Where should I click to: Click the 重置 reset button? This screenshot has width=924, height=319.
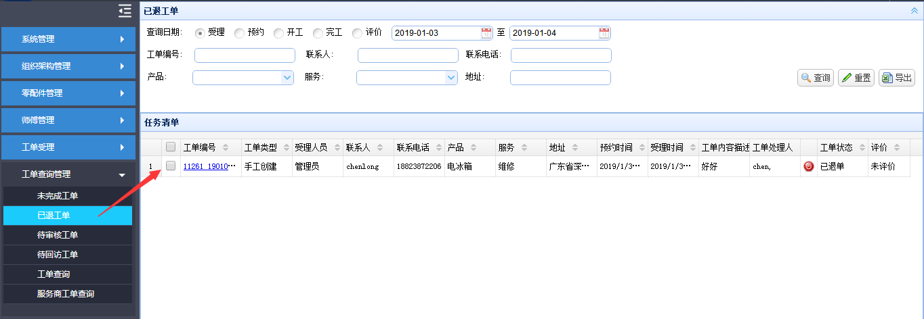pos(856,78)
